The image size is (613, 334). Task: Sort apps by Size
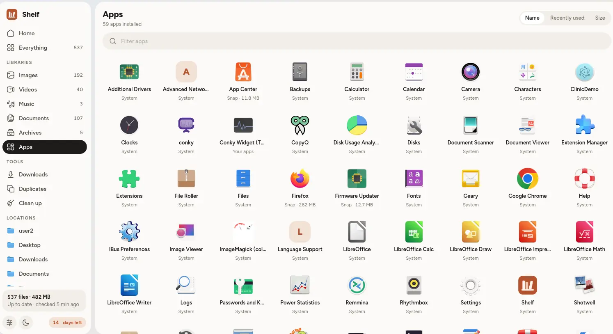[x=600, y=18]
